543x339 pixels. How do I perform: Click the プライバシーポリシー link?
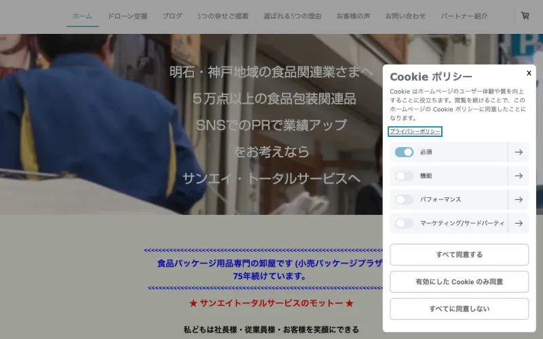pos(415,132)
